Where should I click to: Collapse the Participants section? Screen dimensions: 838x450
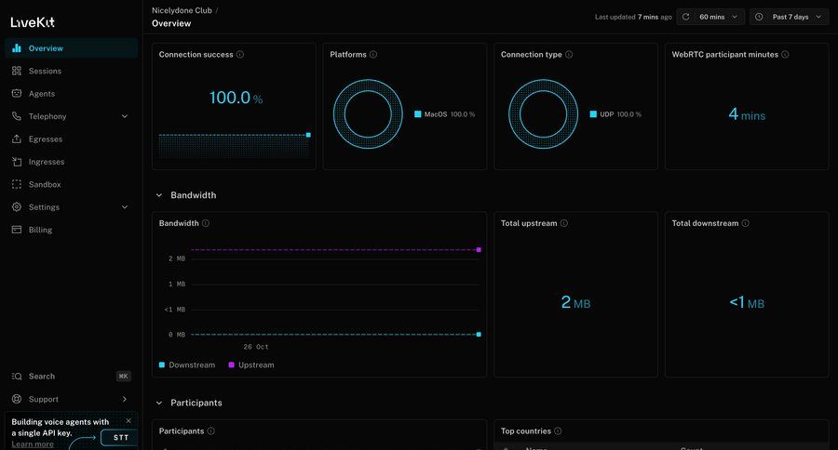158,403
